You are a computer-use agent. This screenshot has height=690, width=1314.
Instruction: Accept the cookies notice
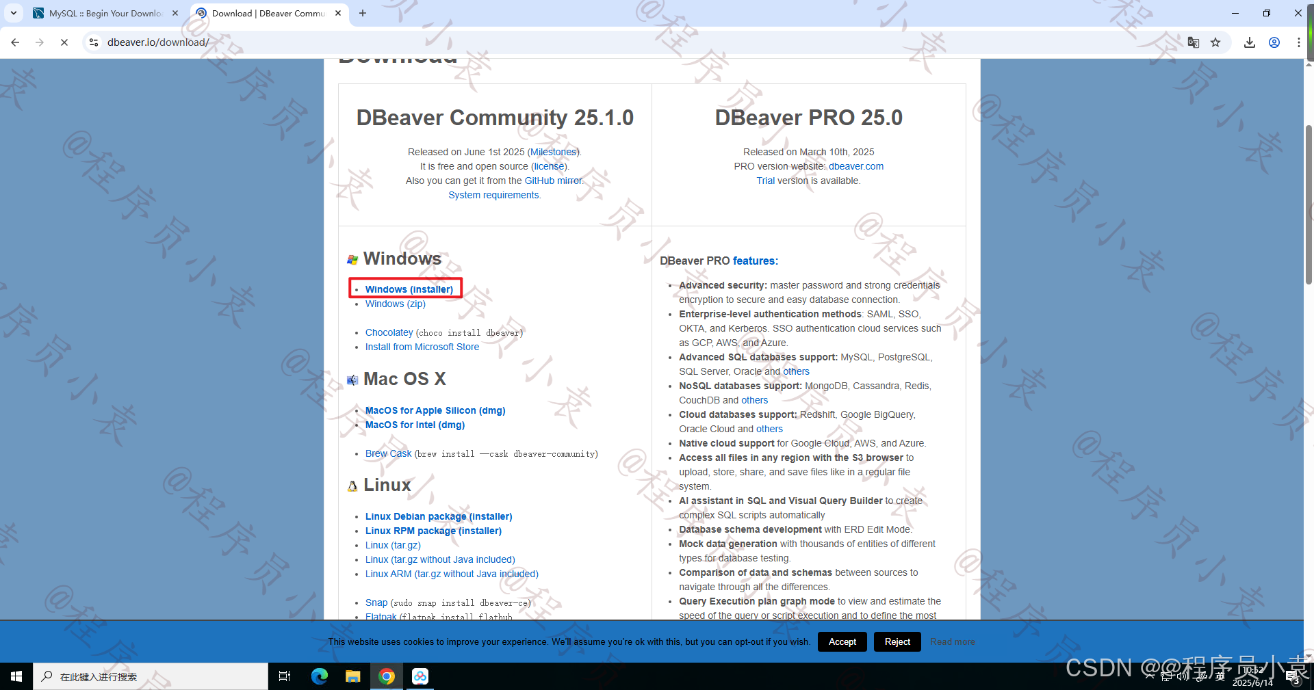842,641
